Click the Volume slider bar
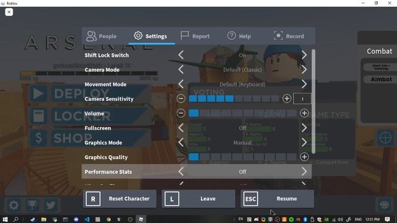The image size is (397, 223). pos(243,113)
